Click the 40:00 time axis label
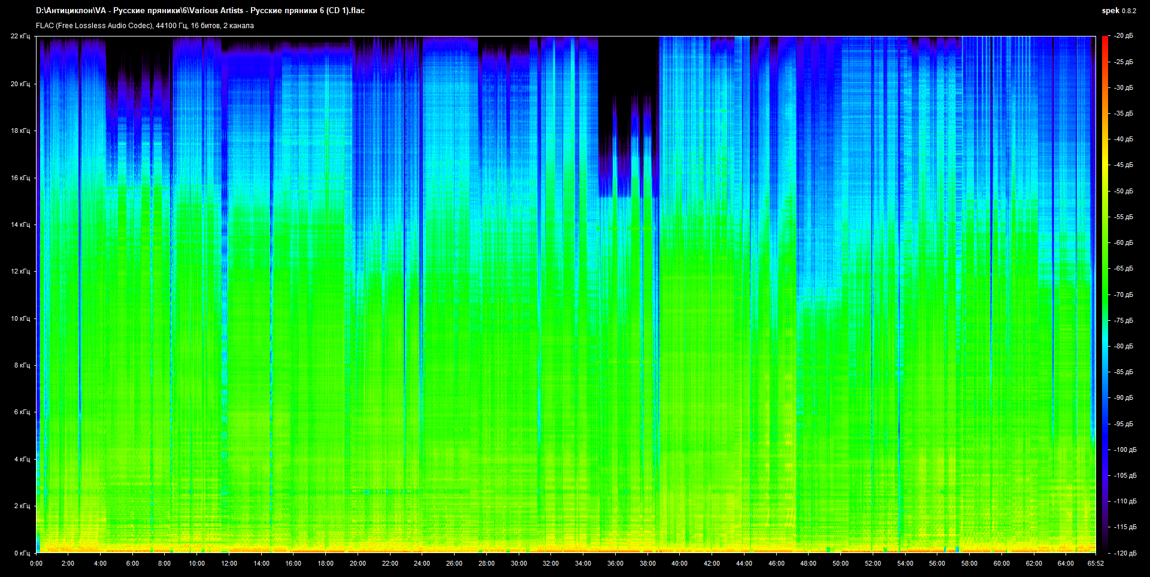Screen dimensions: 1150x577 [x=679, y=563]
